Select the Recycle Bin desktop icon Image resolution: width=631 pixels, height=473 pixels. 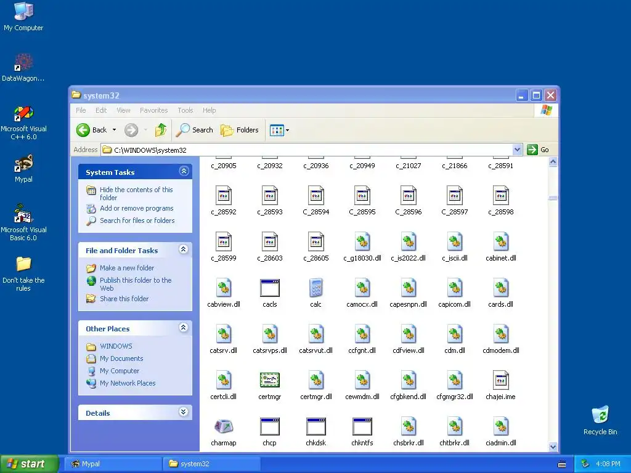point(600,420)
